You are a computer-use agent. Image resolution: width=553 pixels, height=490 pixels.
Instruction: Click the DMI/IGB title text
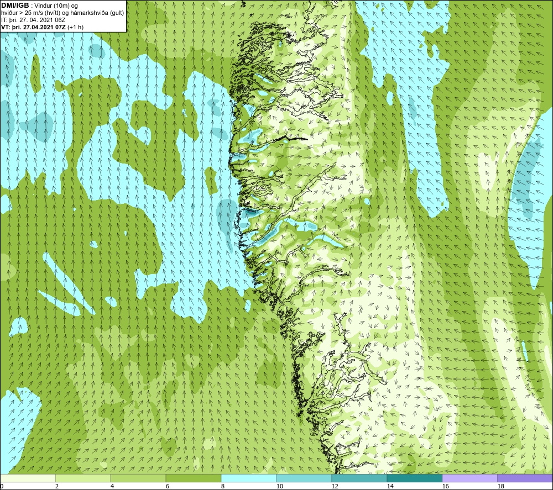pyautogui.click(x=15, y=6)
